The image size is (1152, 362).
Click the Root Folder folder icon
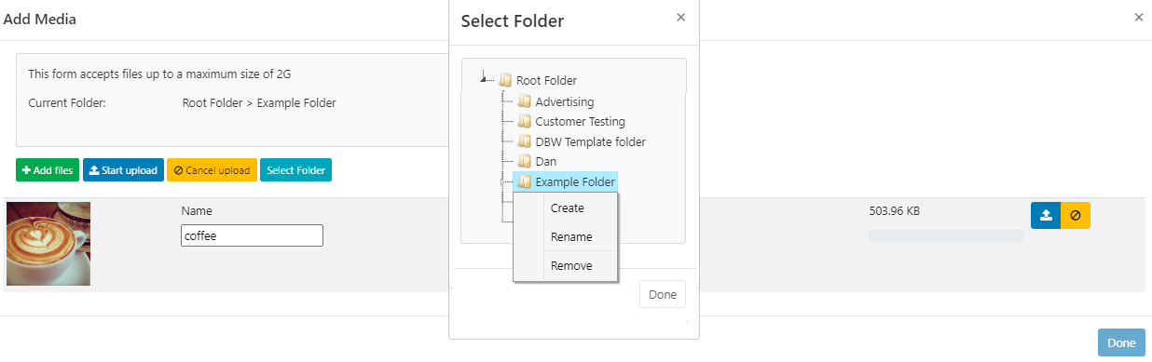pyautogui.click(x=505, y=81)
